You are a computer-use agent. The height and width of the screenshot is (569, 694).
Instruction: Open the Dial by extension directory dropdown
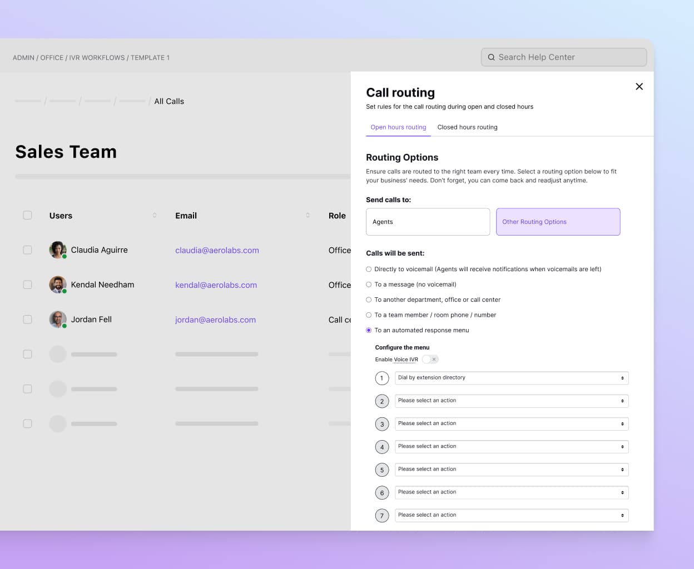511,378
